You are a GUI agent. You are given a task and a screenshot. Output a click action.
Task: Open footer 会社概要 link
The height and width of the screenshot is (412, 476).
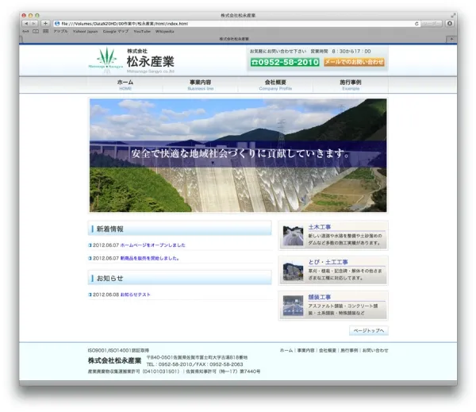click(327, 350)
